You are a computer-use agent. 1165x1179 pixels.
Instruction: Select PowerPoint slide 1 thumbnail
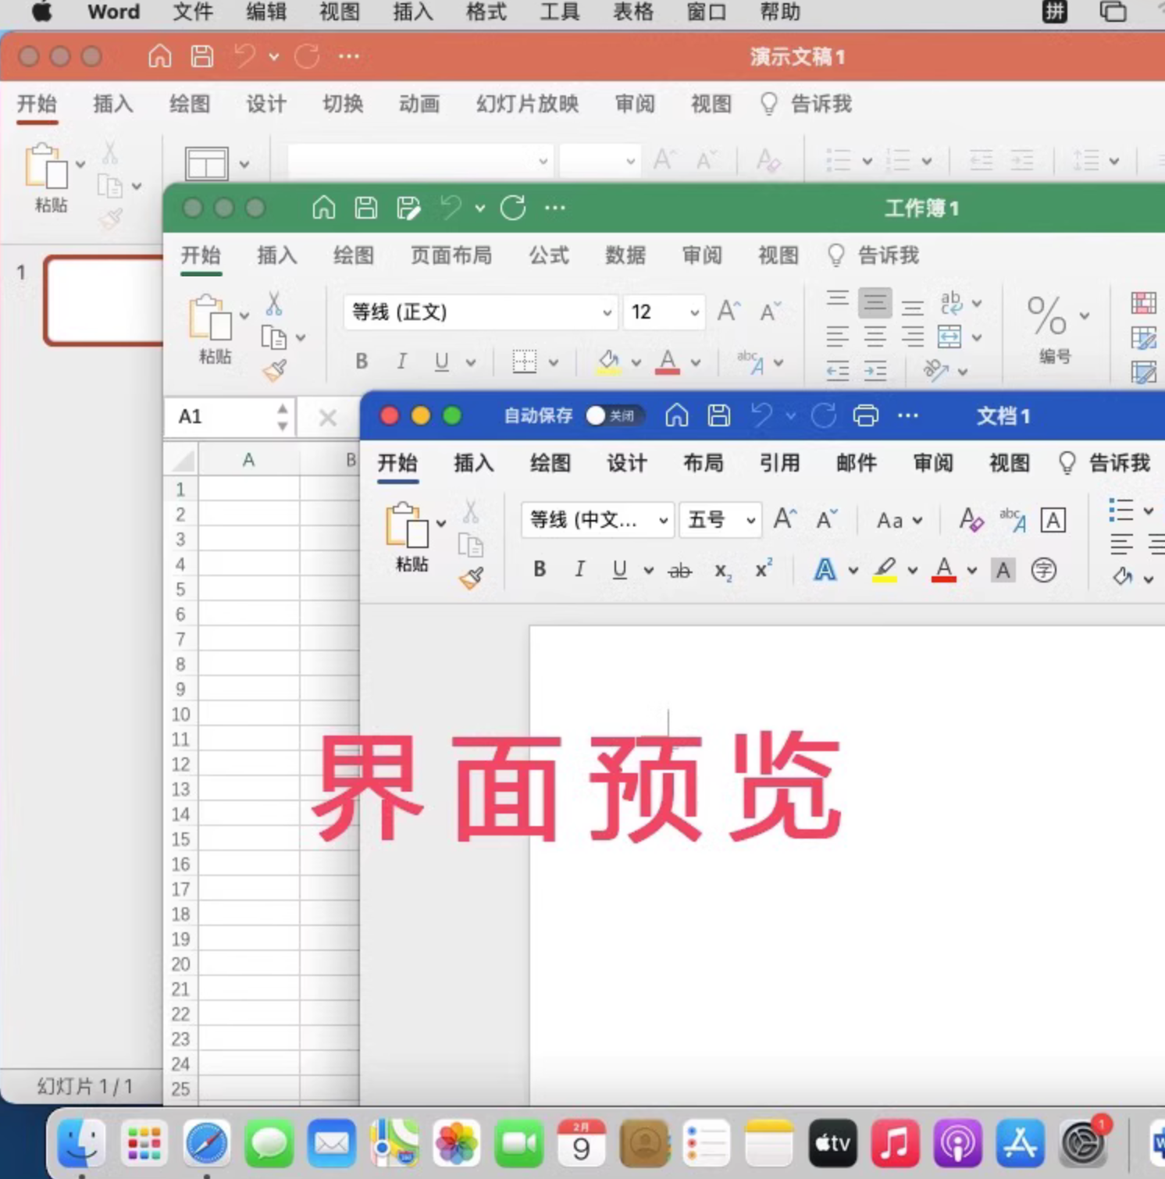tap(103, 300)
